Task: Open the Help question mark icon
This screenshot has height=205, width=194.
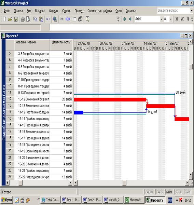Action: click(87, 19)
